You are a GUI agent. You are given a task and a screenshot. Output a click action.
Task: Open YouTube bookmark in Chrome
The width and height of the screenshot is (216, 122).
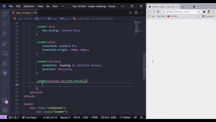pyautogui.click(x=172, y=16)
